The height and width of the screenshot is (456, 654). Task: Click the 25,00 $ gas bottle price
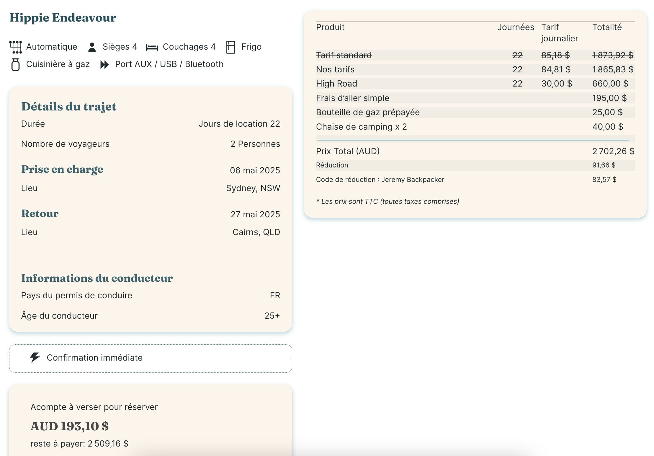click(x=607, y=112)
